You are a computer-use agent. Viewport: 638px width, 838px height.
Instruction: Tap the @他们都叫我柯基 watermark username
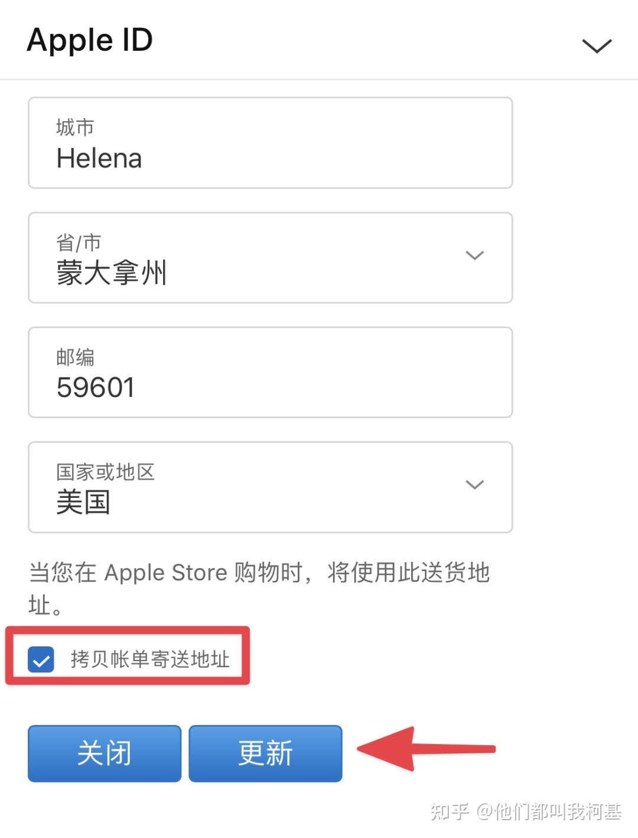pyautogui.click(x=549, y=811)
